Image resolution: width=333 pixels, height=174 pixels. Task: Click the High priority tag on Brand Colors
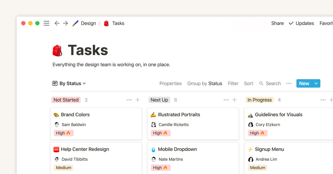coord(64,133)
